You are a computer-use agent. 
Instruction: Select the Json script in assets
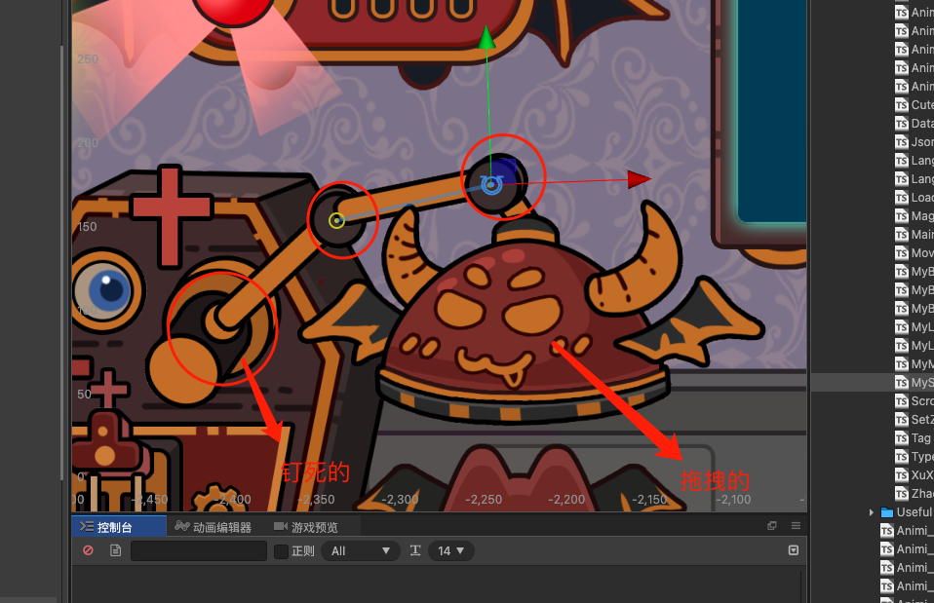point(914,141)
